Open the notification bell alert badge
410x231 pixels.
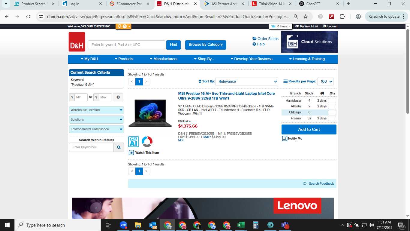point(123,26)
